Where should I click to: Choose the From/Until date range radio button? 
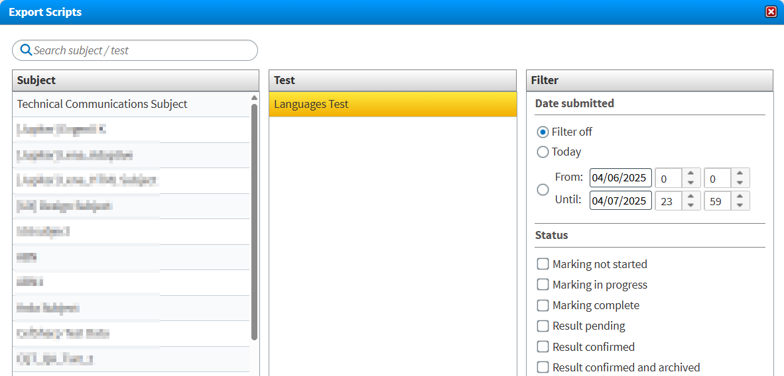[x=543, y=189]
